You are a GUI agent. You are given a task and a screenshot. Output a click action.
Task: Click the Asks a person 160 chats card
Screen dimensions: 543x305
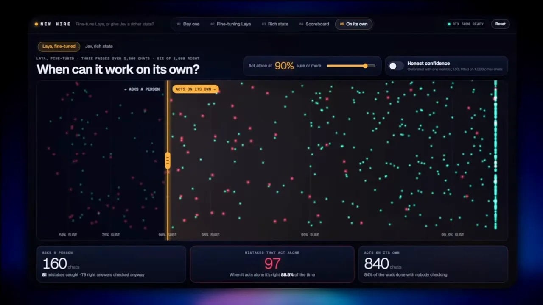[111, 264]
